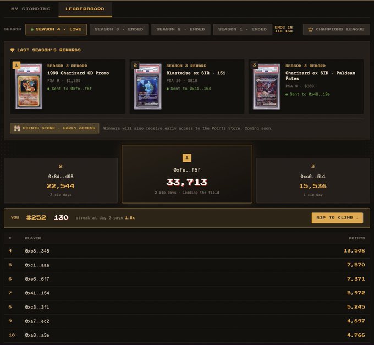The height and width of the screenshot is (345, 374).
Task: Click the Points Store shop icon
Action: click(17, 128)
